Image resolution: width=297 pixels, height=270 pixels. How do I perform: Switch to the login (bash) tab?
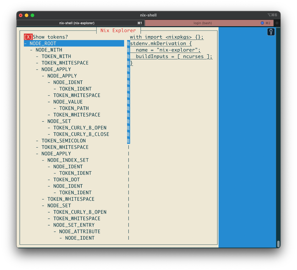202,23
